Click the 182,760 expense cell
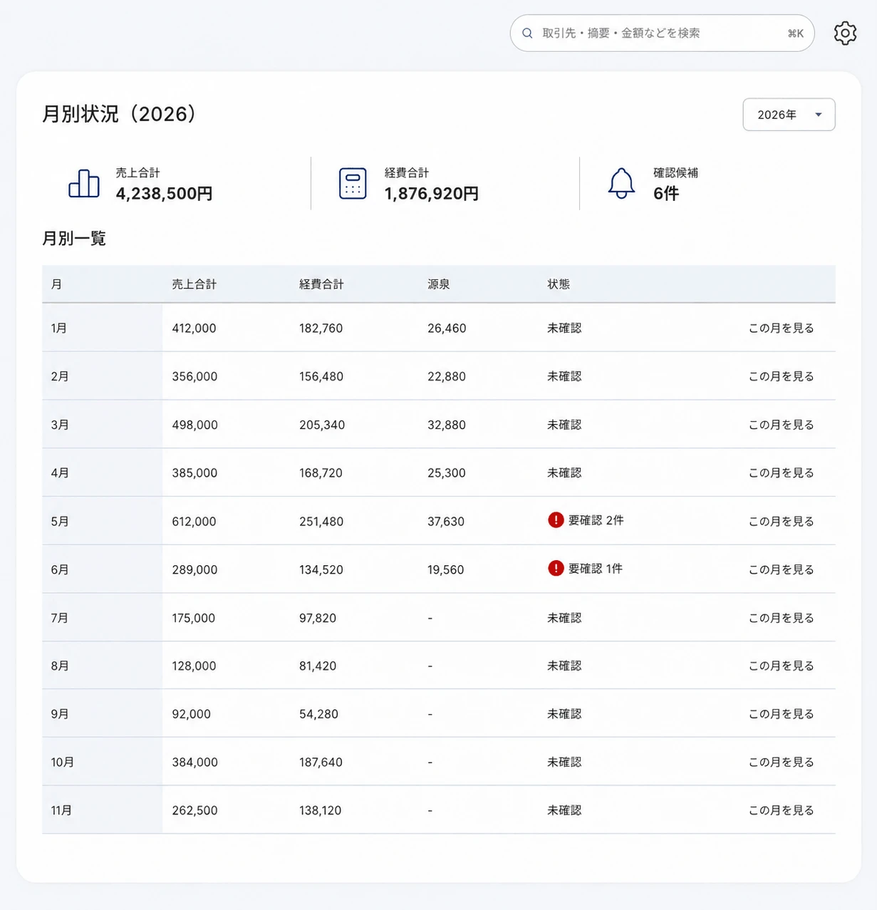877x910 pixels. click(x=321, y=329)
